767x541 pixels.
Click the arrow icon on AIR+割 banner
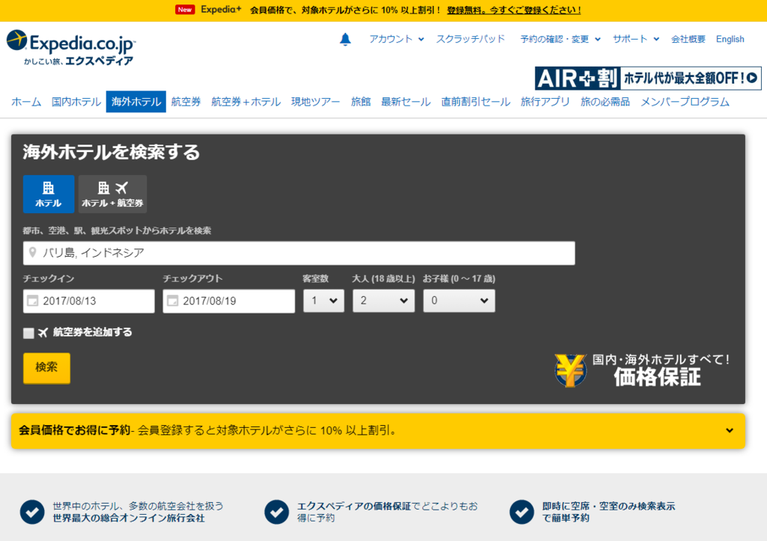(x=752, y=78)
